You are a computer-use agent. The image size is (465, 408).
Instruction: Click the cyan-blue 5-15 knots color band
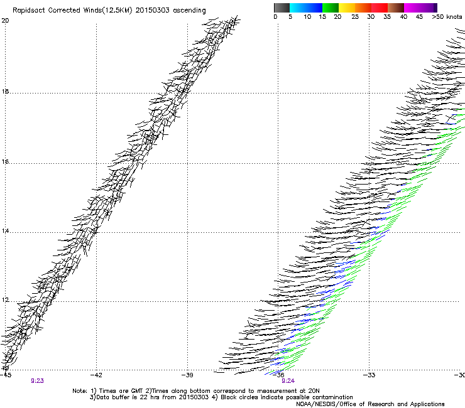point(306,8)
